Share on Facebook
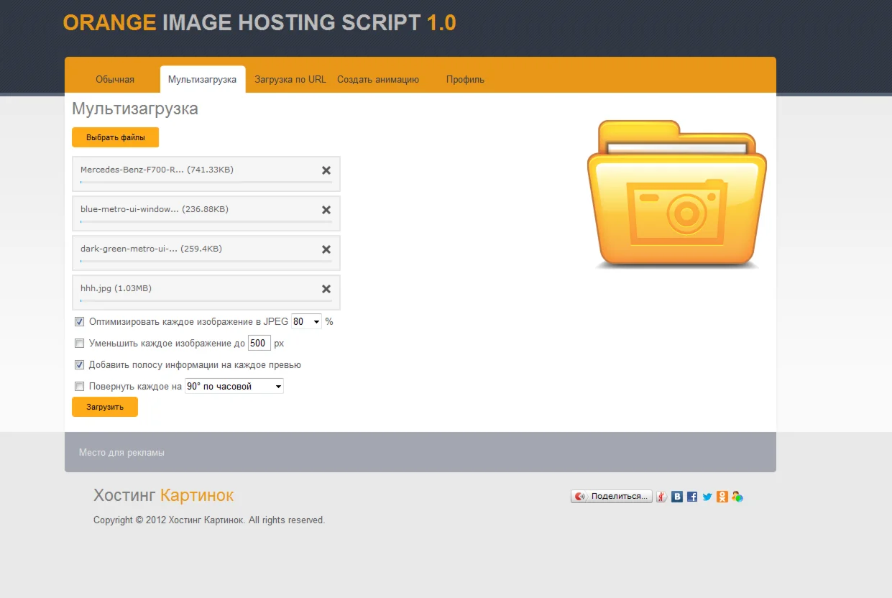The width and height of the screenshot is (892, 598). (692, 497)
